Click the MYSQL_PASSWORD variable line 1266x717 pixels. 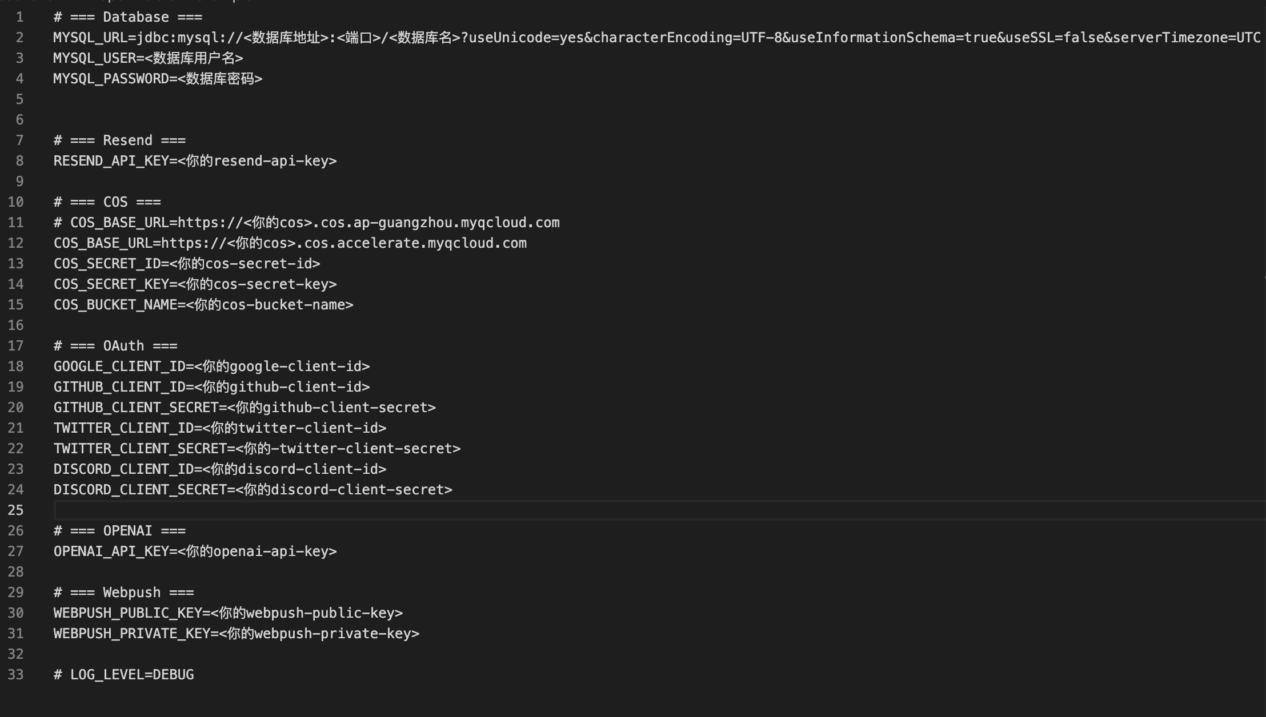[158, 79]
